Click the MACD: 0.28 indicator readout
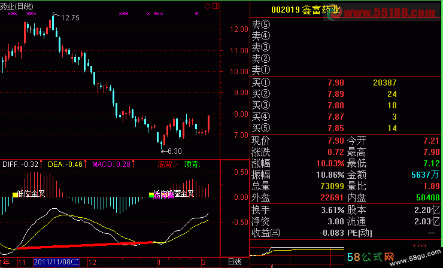Screen dimensions: 443x268 coord(114,165)
